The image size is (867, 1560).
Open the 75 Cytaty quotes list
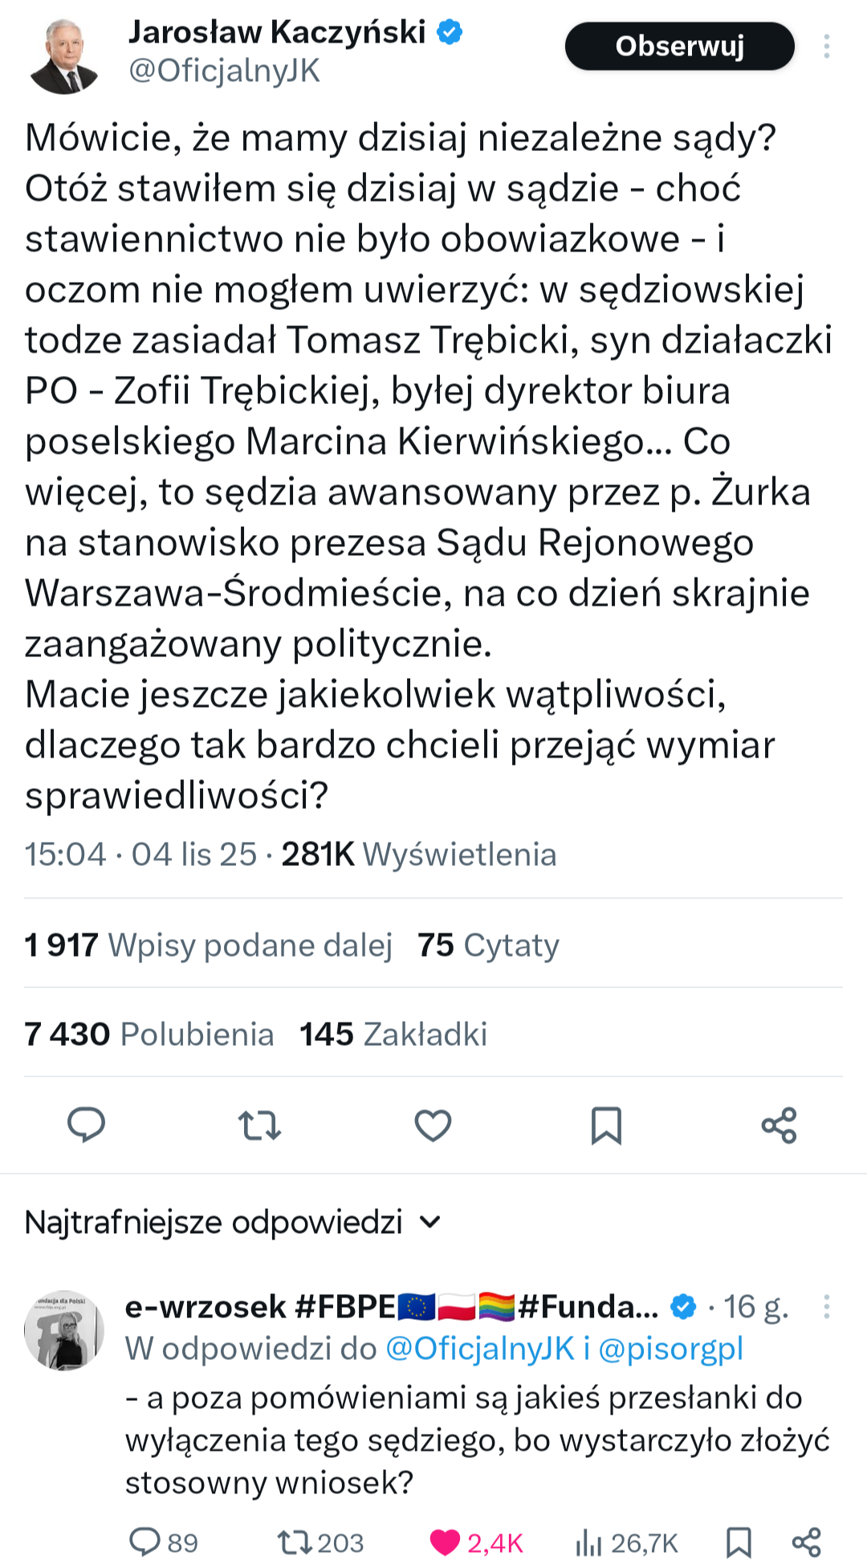point(488,945)
